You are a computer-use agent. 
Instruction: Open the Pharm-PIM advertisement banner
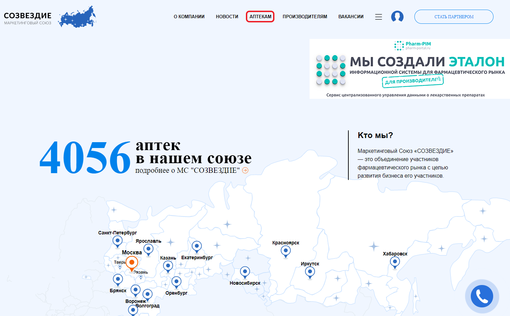click(410, 69)
